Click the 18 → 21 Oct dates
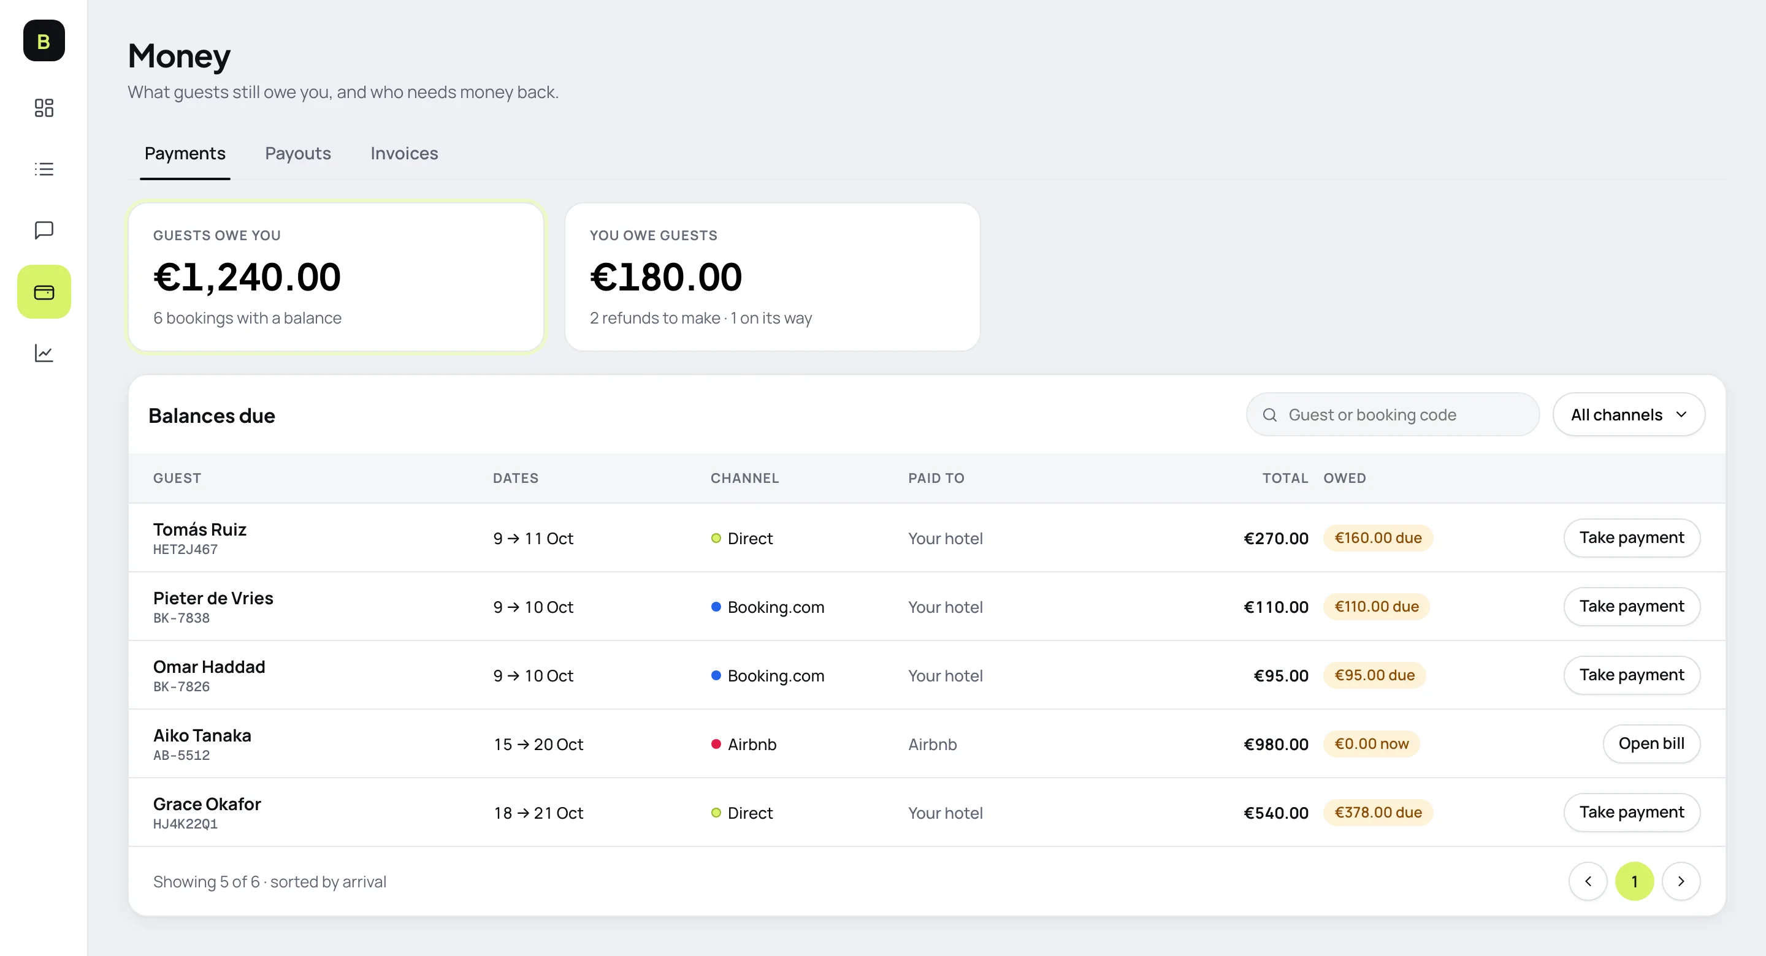 pos(538,813)
